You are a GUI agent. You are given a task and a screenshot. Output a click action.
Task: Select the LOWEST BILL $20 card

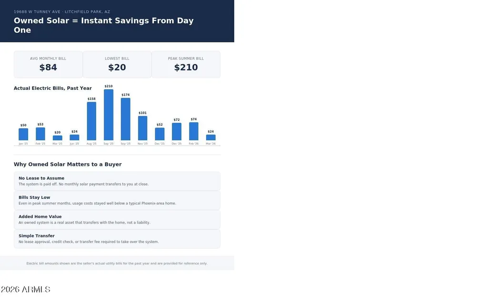pos(117,64)
